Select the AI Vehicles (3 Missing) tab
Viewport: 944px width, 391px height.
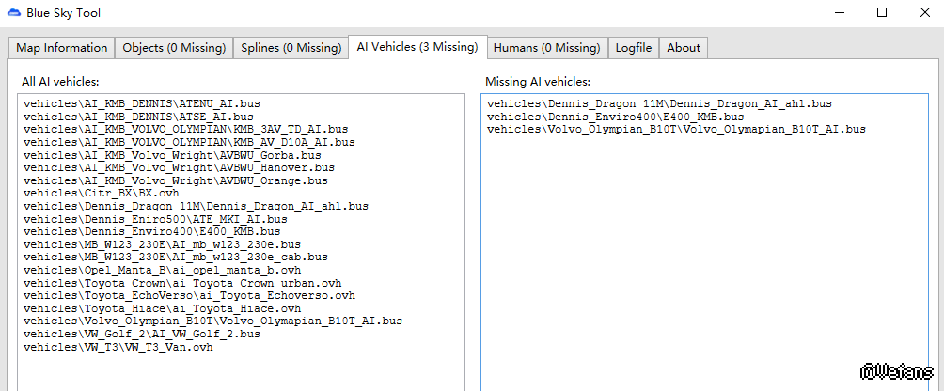(417, 47)
